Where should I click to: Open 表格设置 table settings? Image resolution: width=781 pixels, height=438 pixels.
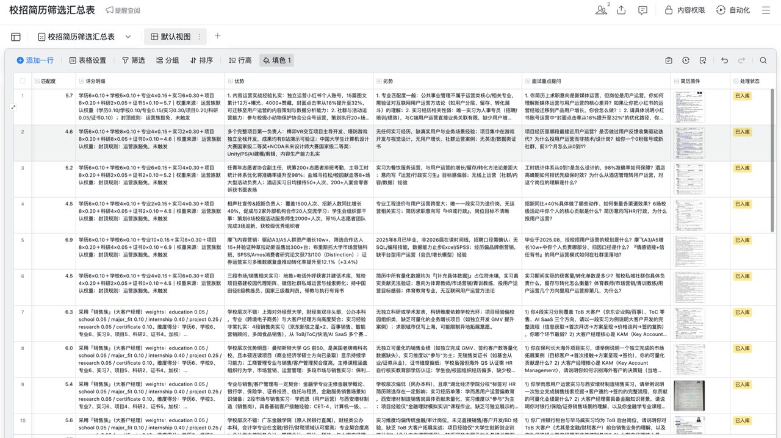coord(88,60)
